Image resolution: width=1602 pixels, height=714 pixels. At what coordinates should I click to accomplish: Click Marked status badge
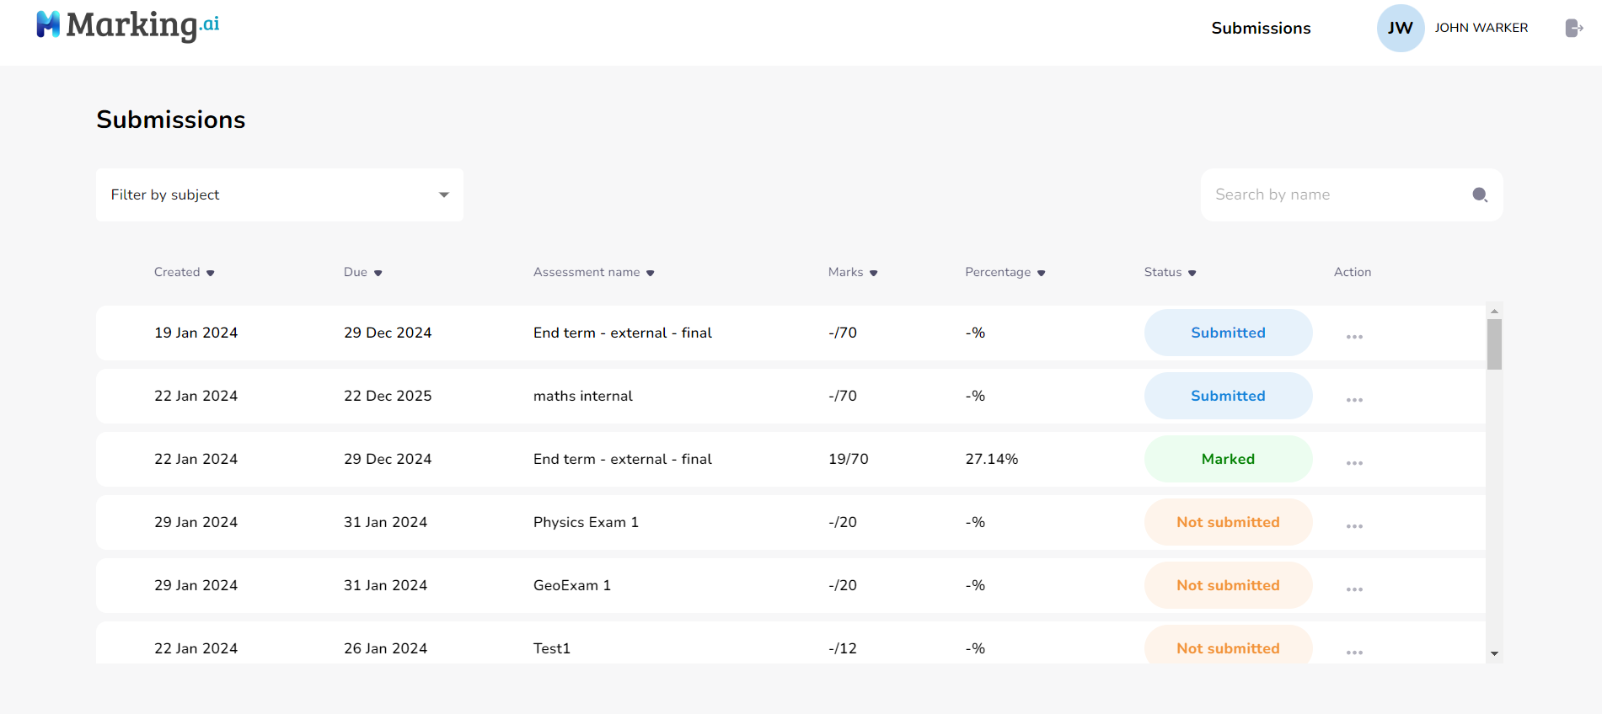tap(1228, 459)
